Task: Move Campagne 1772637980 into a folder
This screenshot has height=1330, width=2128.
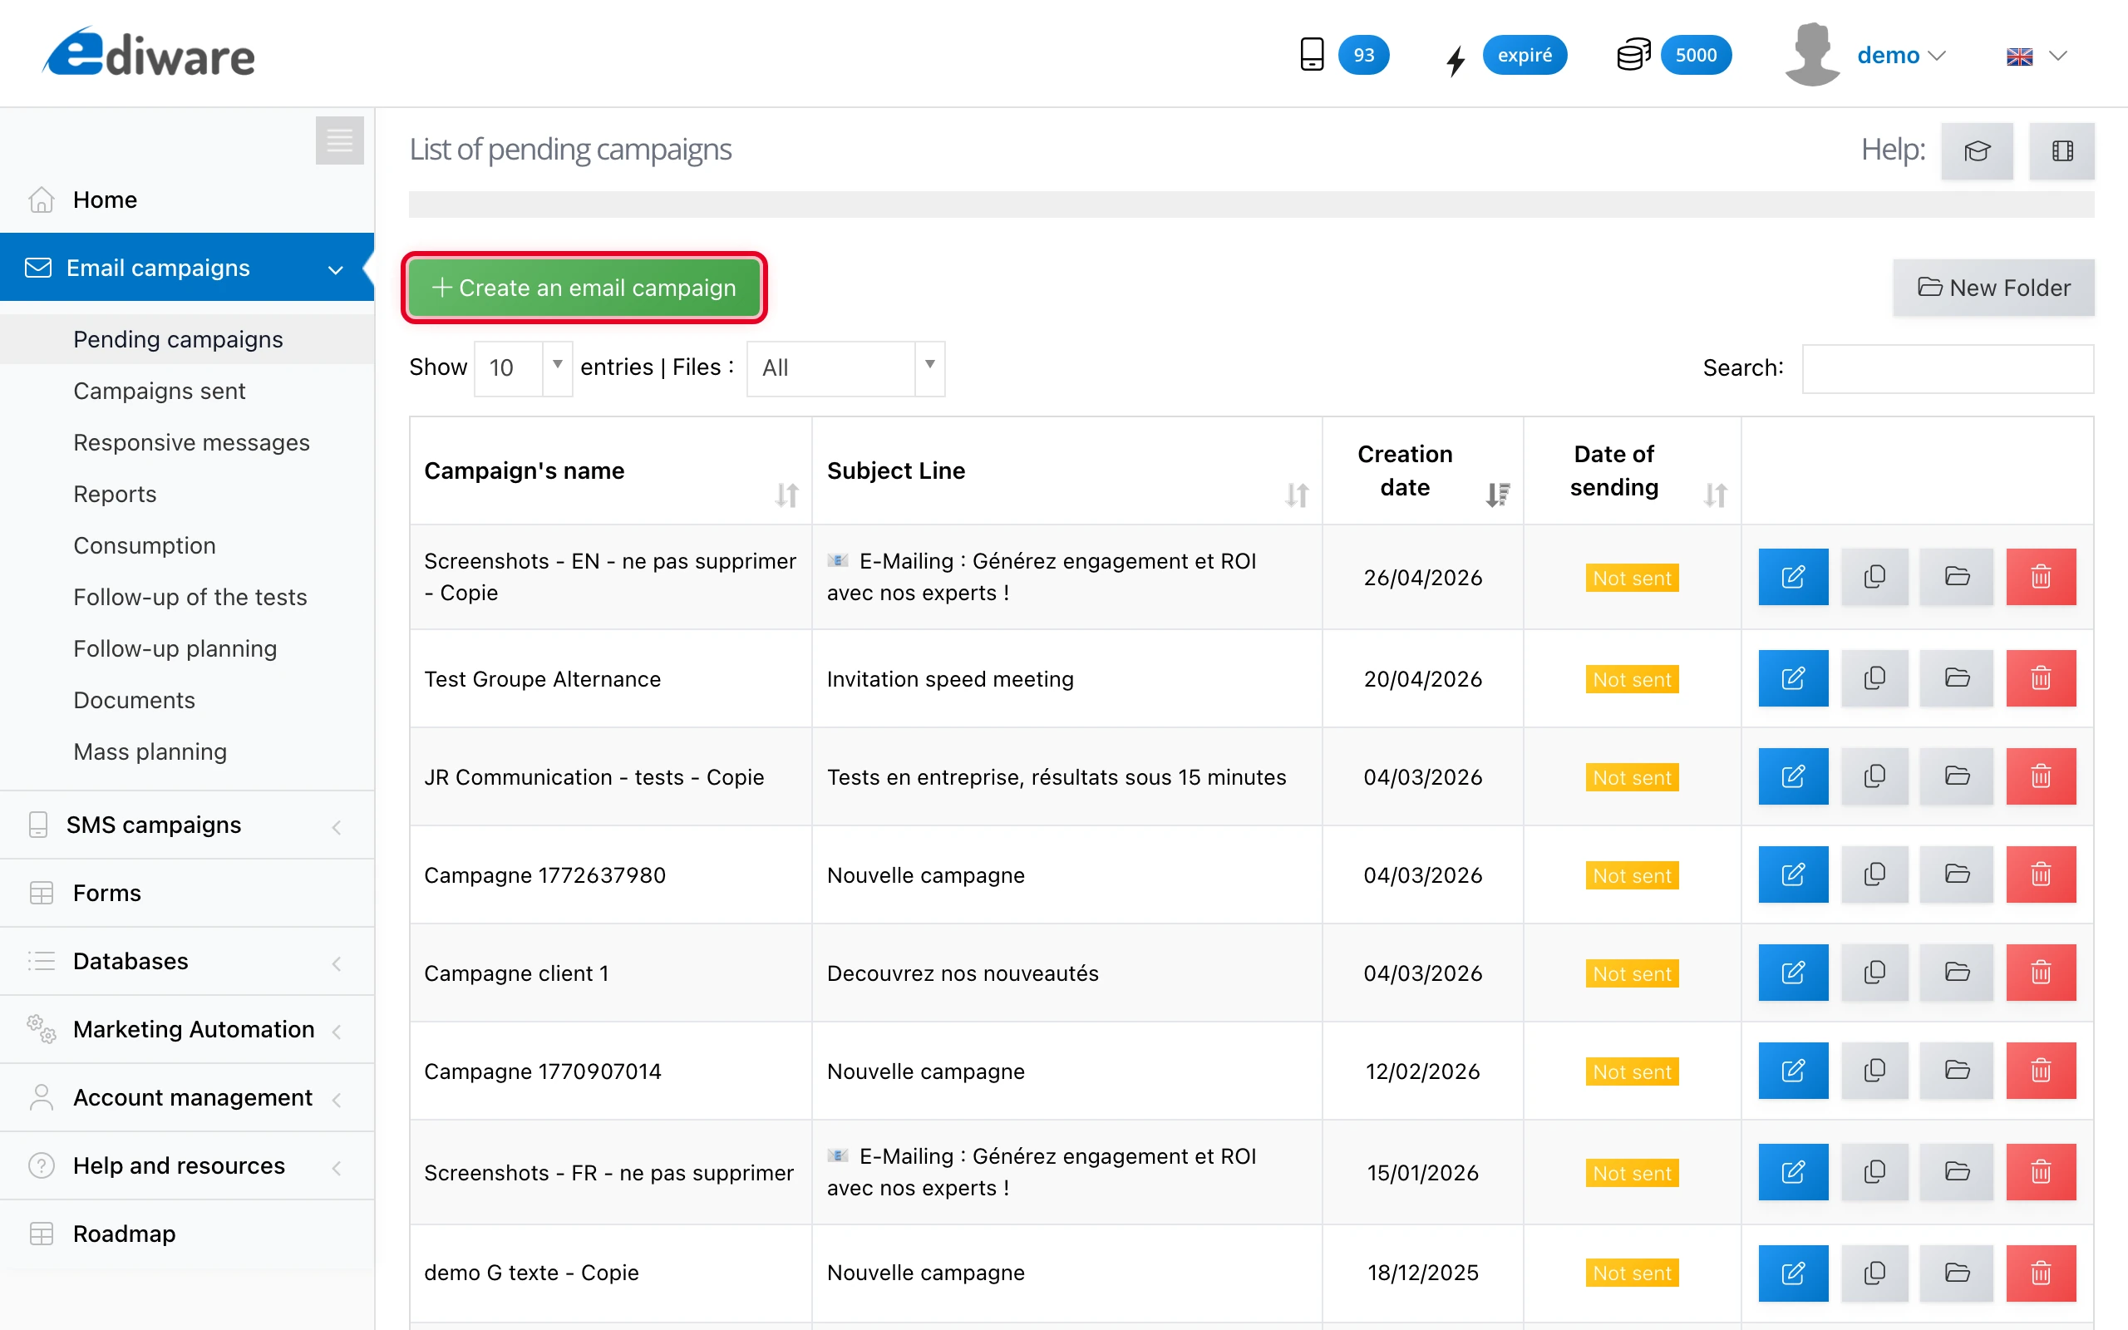Action: click(x=1957, y=874)
